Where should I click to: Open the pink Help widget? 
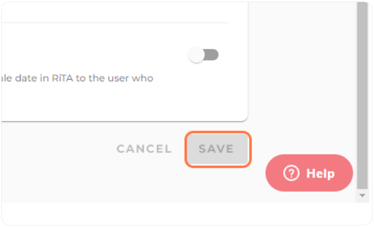tap(309, 173)
